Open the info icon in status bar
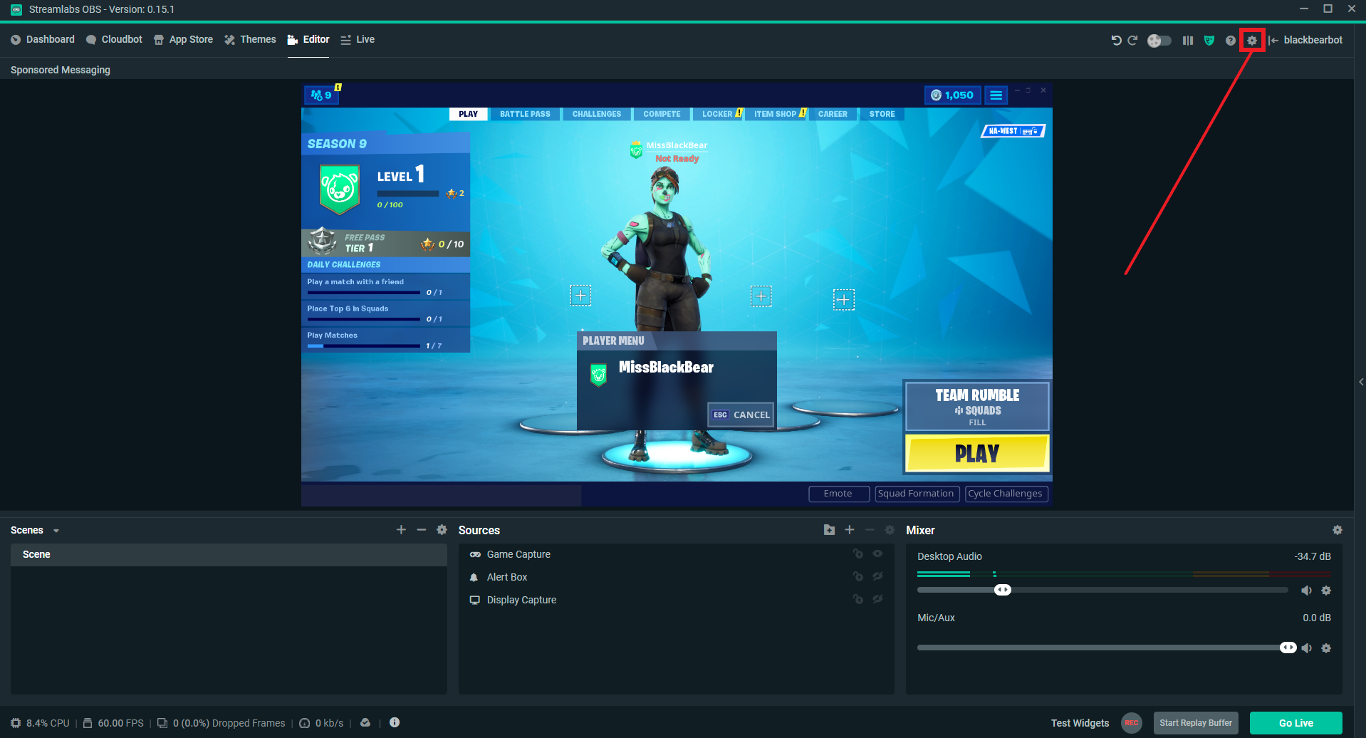Viewport: 1366px width, 738px height. [395, 722]
